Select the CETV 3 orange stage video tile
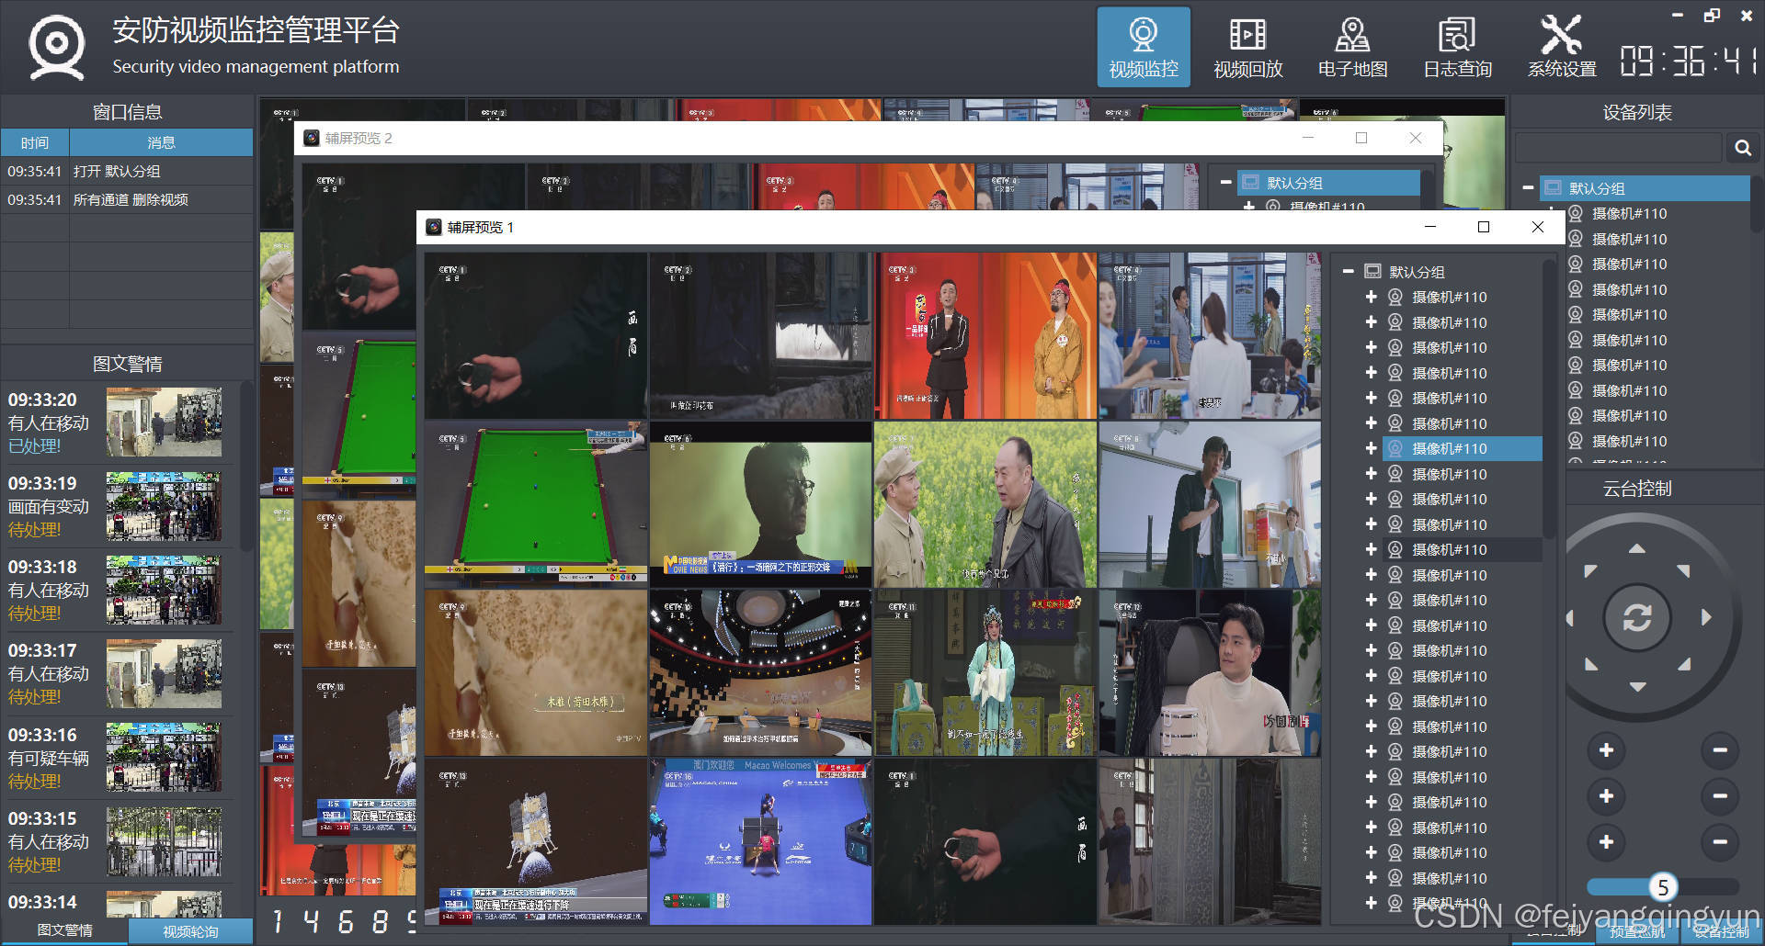1765x946 pixels. (x=985, y=336)
